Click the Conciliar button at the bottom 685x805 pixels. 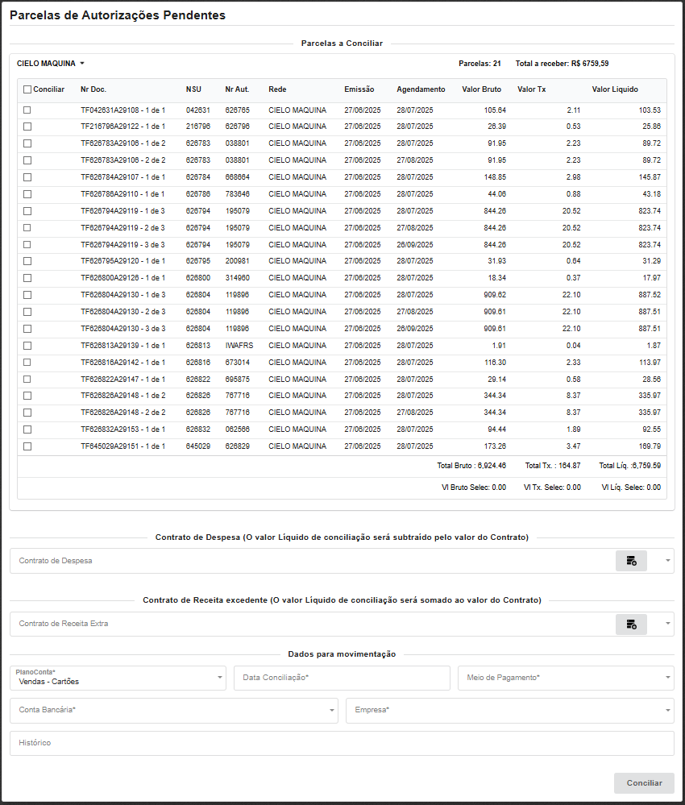click(x=643, y=782)
